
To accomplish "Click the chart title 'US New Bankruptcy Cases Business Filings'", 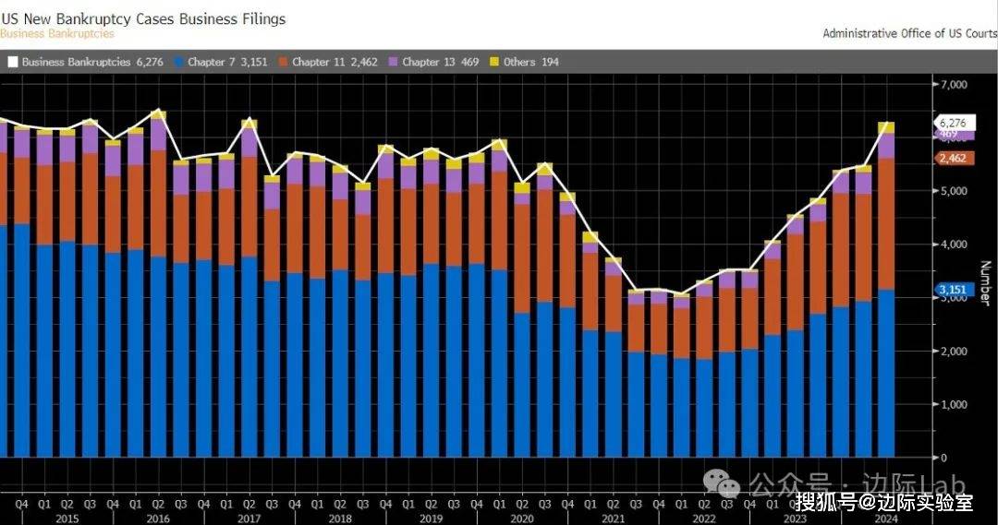I will (x=143, y=19).
